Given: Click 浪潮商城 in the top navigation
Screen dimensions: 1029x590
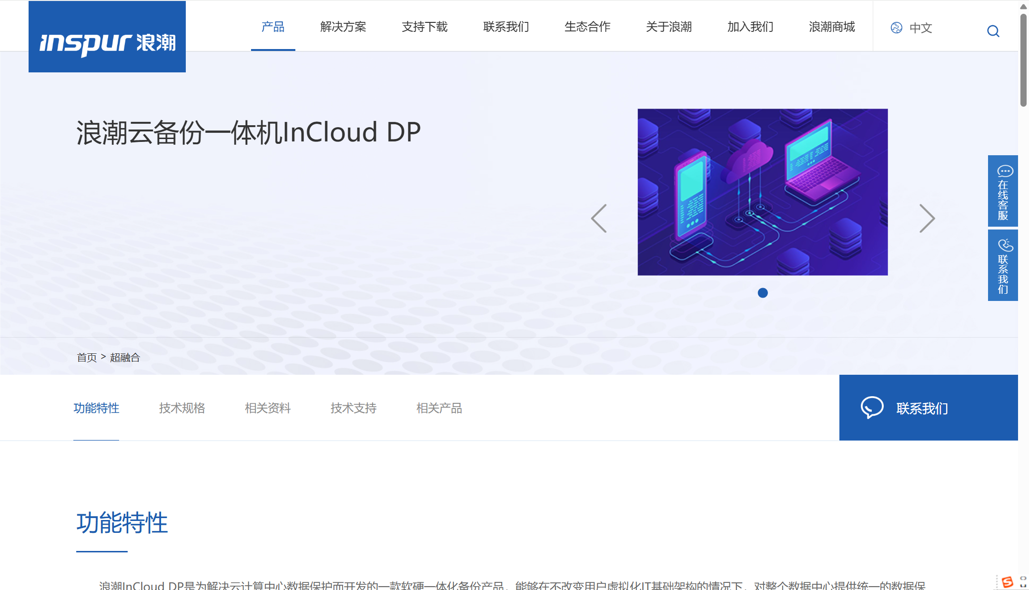Looking at the screenshot, I should point(831,27).
